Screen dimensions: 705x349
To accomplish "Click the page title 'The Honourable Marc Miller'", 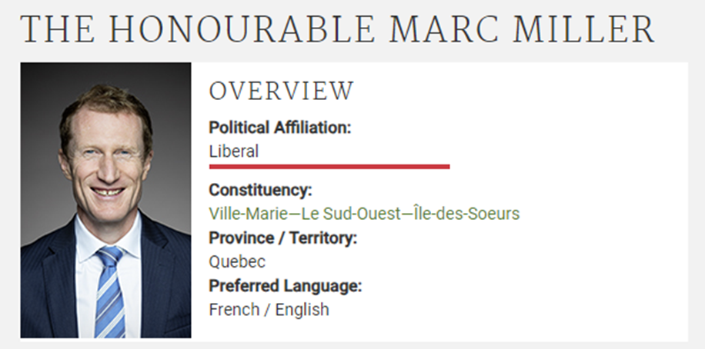I will [338, 28].
